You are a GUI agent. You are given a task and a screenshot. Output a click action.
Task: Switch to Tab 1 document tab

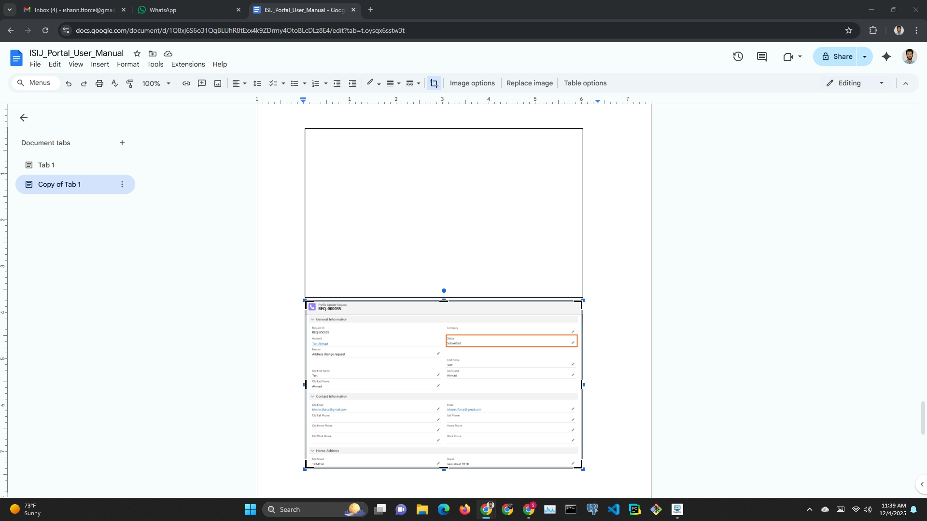coord(46,165)
